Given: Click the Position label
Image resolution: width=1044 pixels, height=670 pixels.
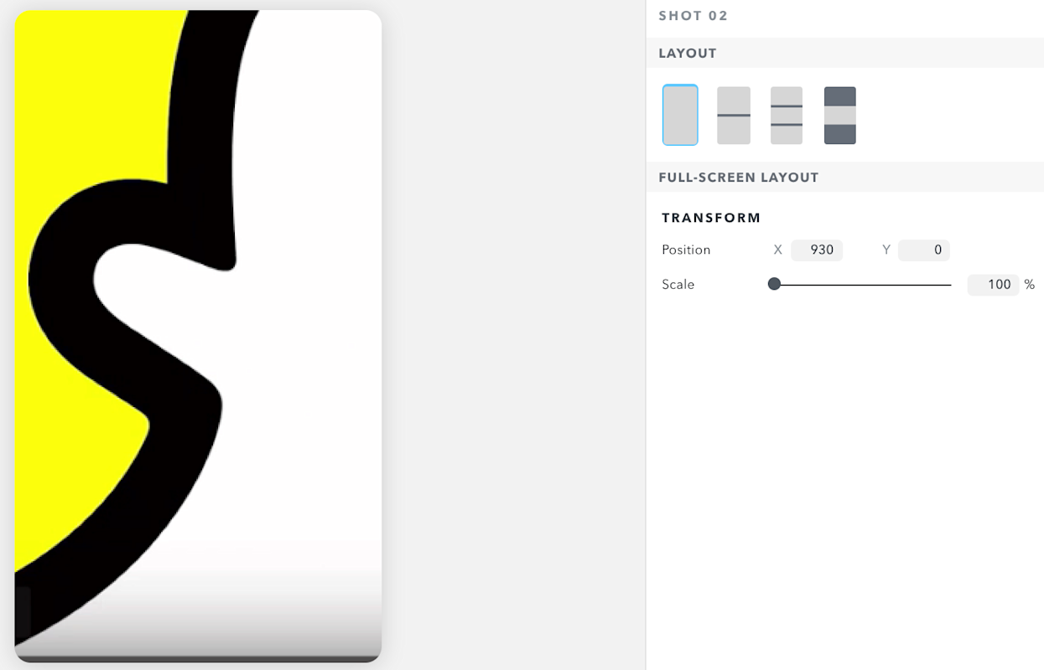Looking at the screenshot, I should [x=686, y=250].
